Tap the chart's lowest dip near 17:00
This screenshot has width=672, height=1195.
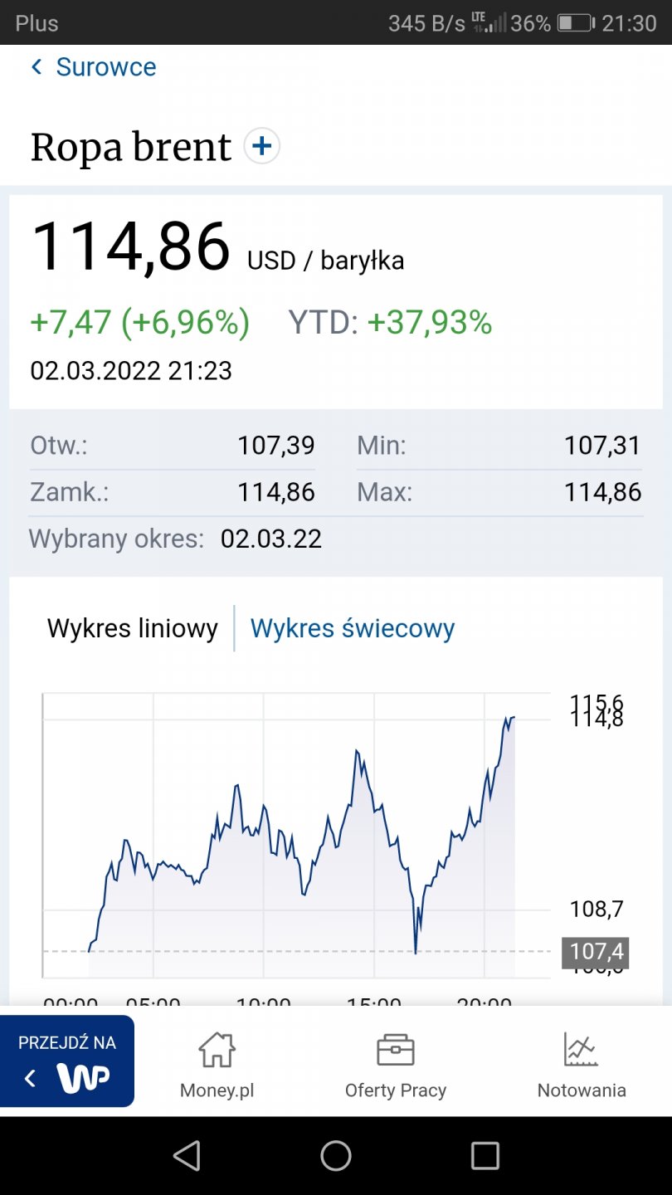pyautogui.click(x=415, y=952)
